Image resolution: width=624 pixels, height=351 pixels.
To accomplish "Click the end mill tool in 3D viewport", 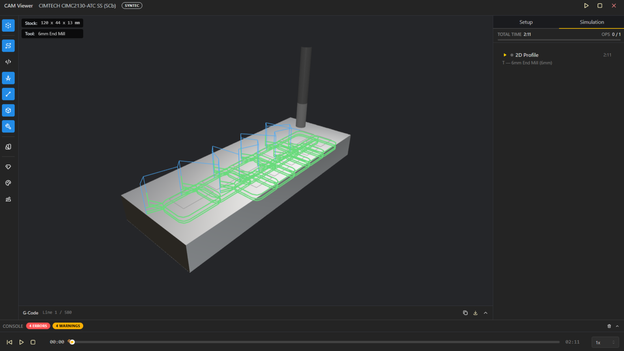I will pos(303,87).
